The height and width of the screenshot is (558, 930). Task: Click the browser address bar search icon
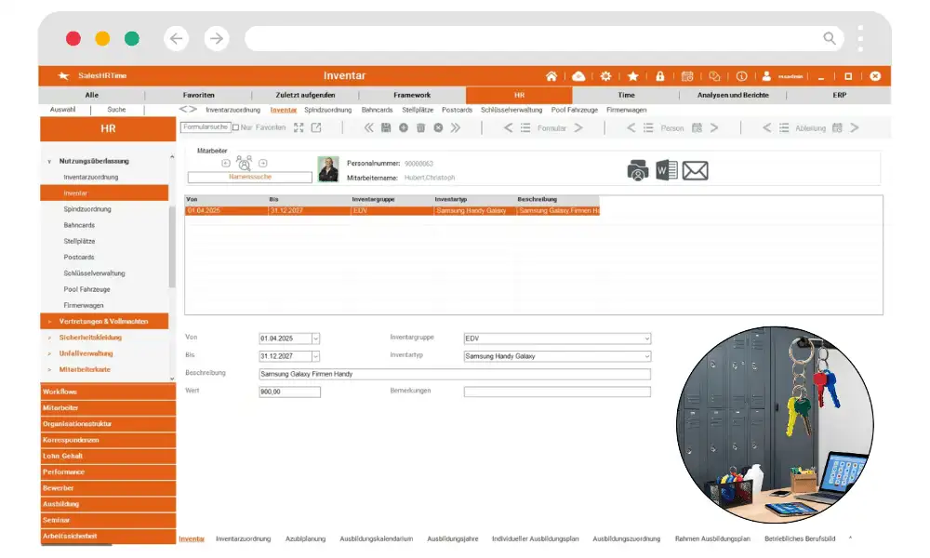pyautogui.click(x=830, y=38)
